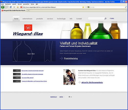Viewport: 128px width, 110px height.
Task: Click the Firefox forward arrow button
Action: 6,7
